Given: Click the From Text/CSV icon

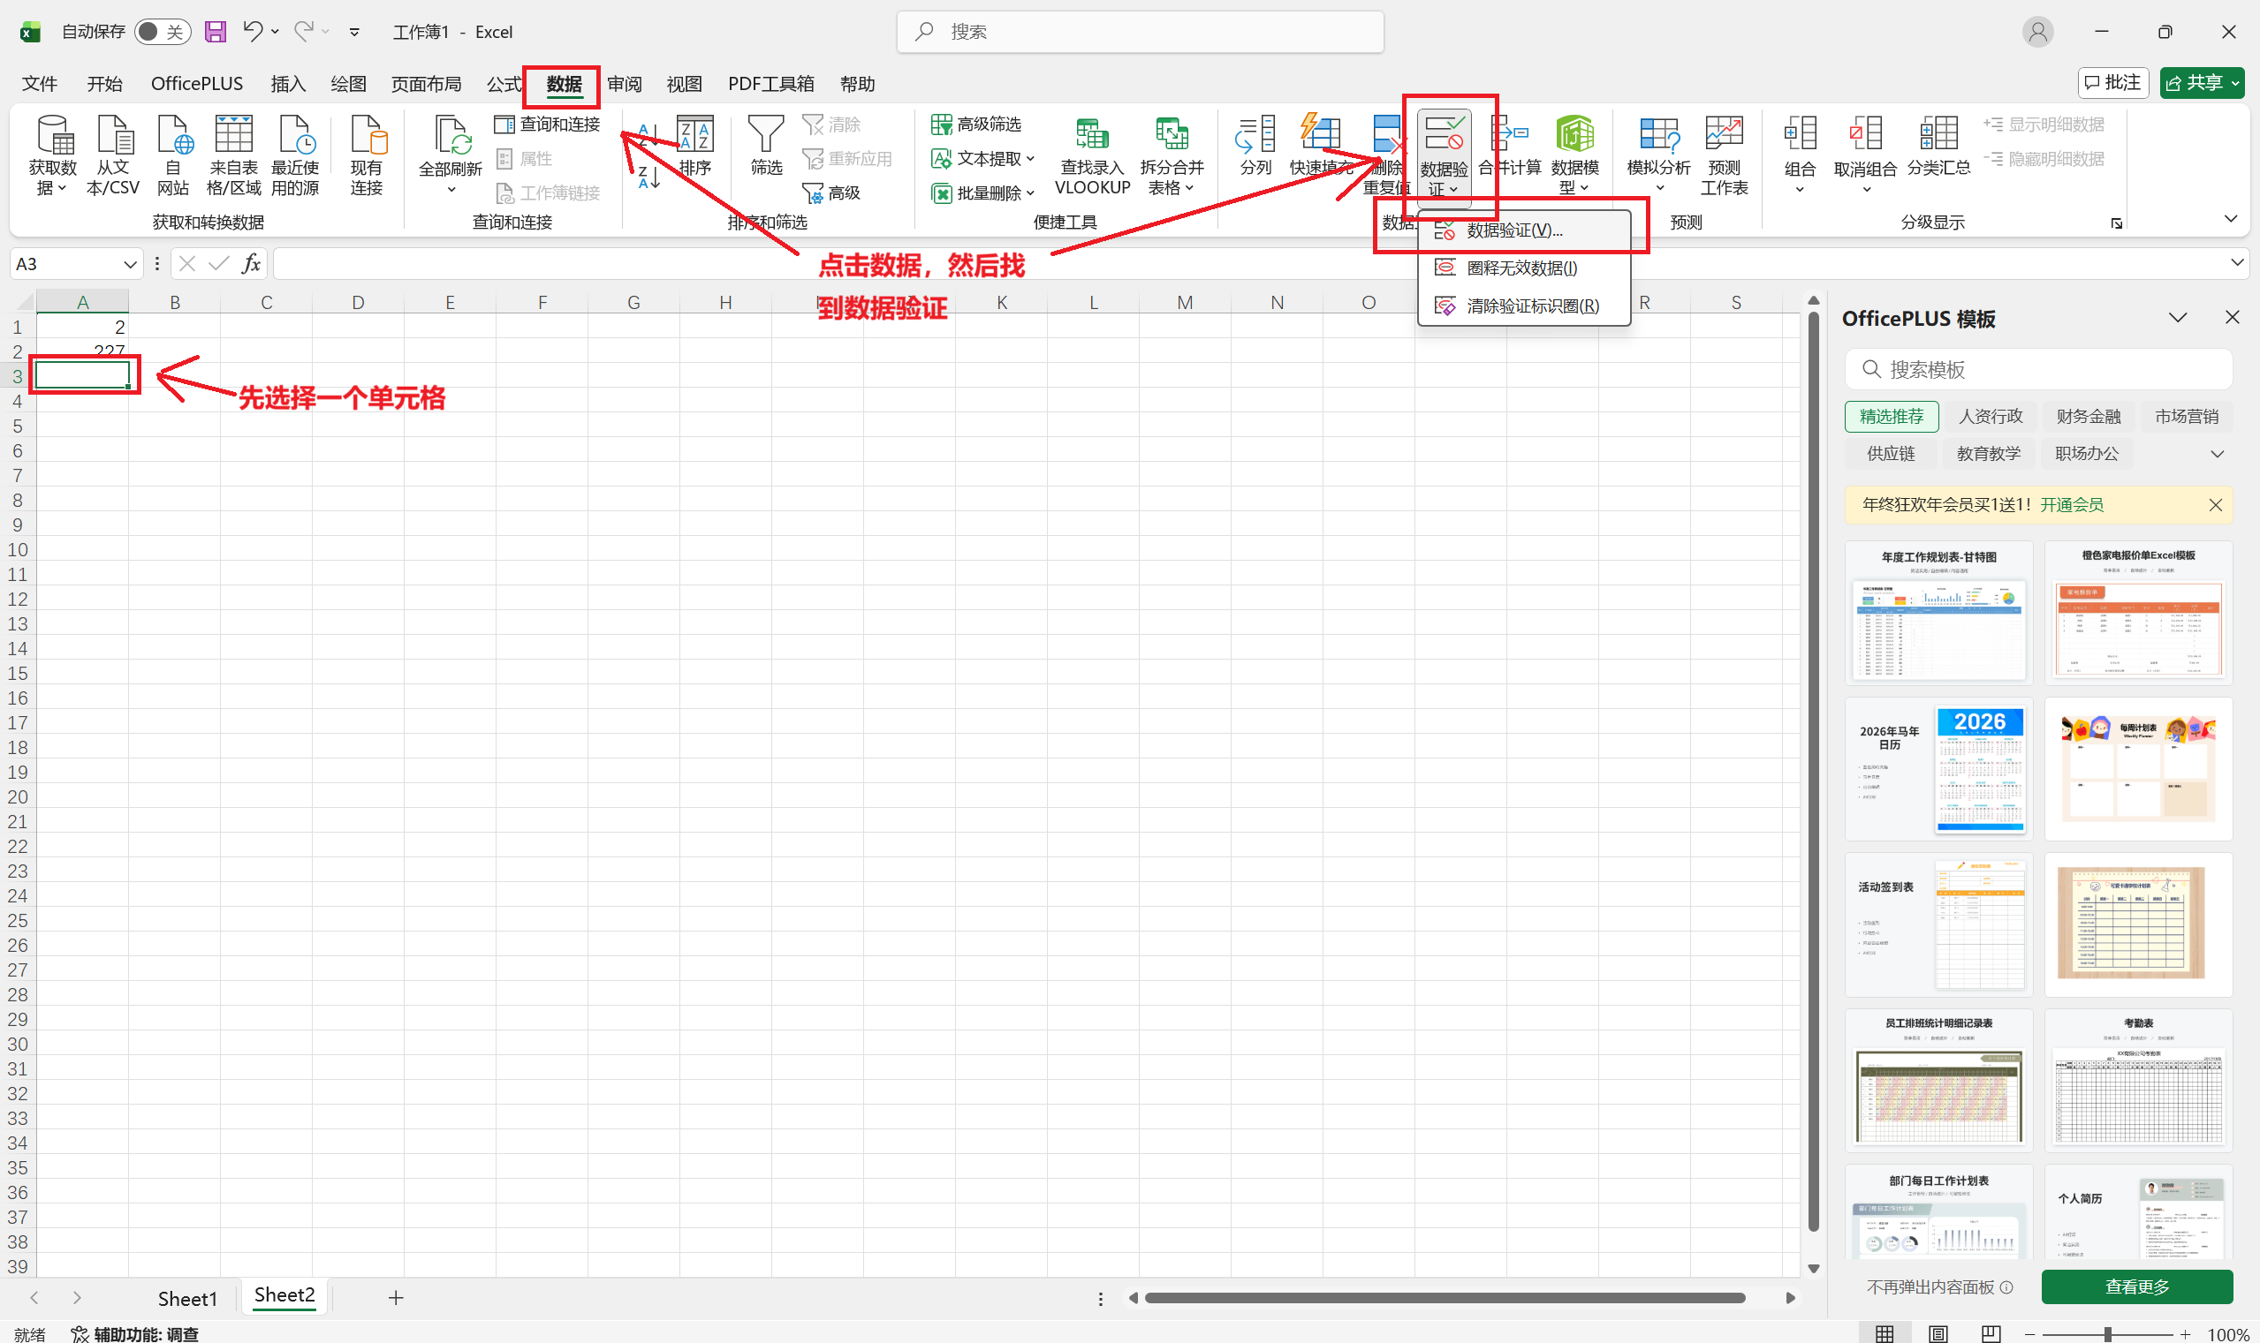Looking at the screenshot, I should (114, 136).
